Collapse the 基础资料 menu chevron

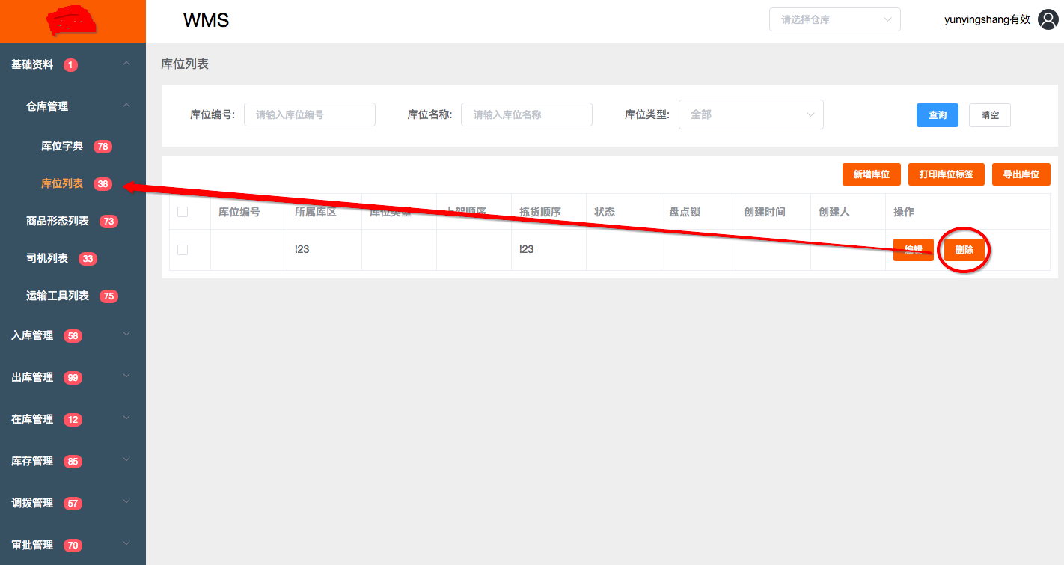click(126, 64)
